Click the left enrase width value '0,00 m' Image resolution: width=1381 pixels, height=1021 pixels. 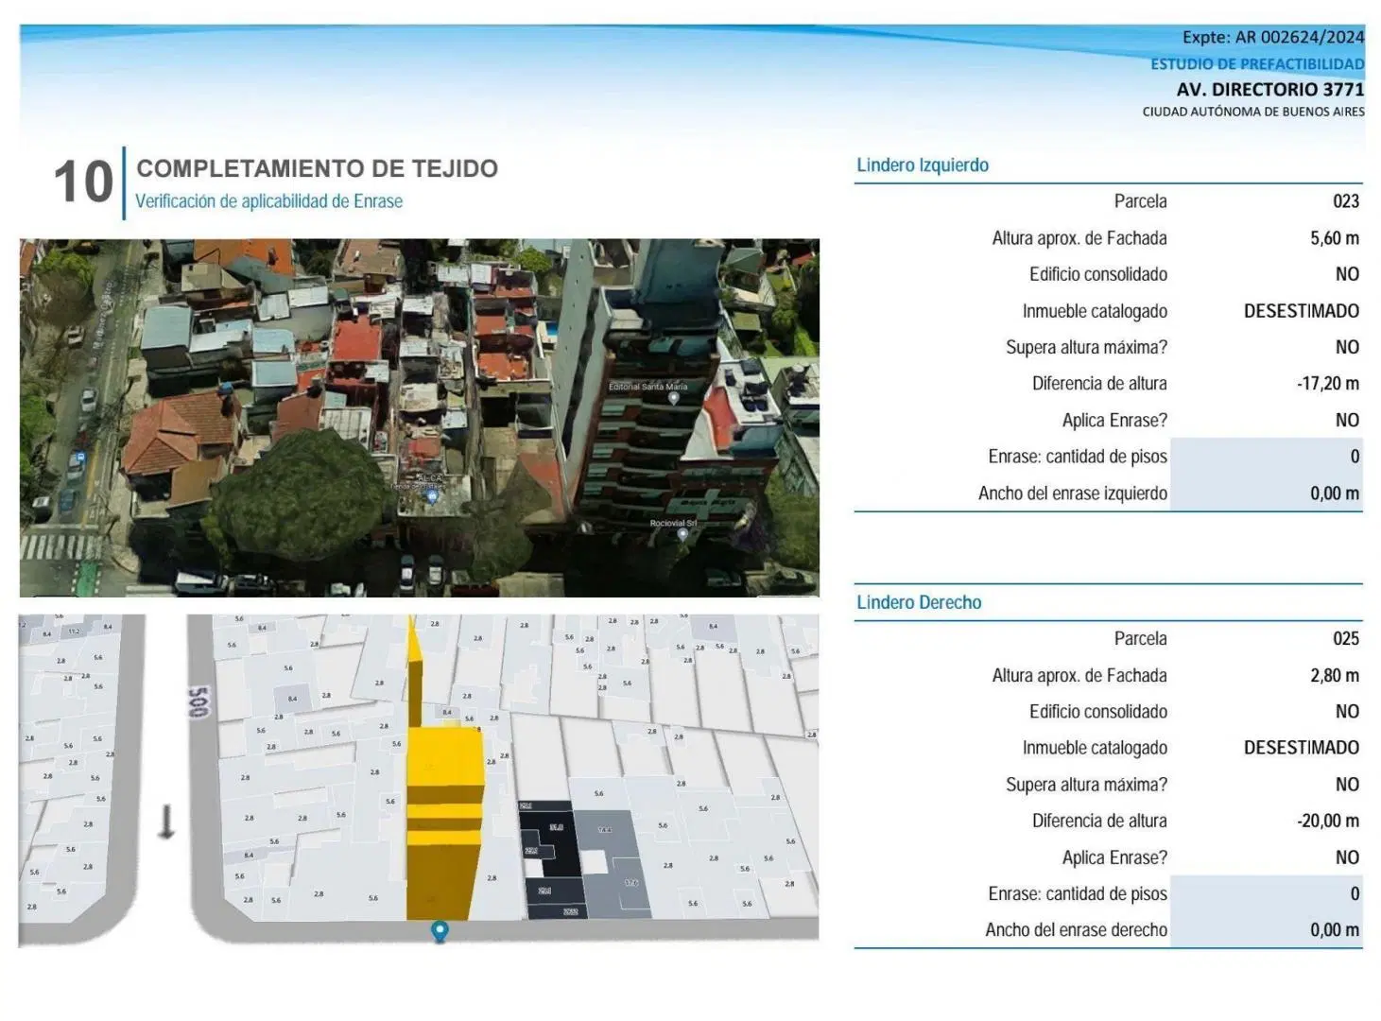[1335, 493]
